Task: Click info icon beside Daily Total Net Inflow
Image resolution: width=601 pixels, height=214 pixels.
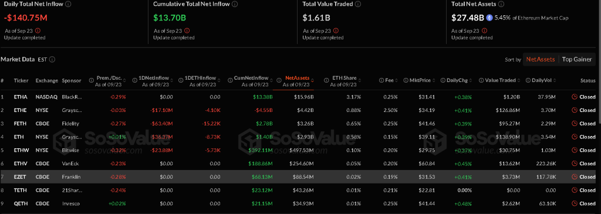Action: 68,4
